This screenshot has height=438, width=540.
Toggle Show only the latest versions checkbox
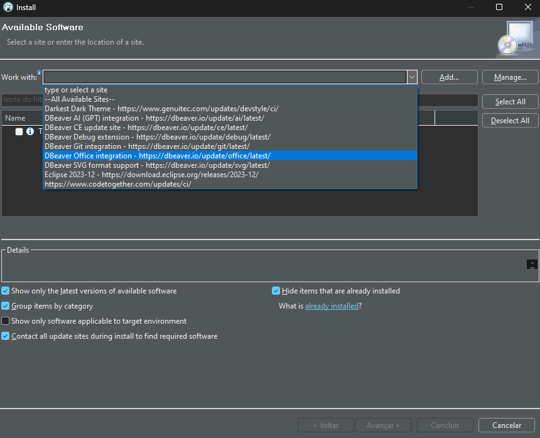pos(6,291)
